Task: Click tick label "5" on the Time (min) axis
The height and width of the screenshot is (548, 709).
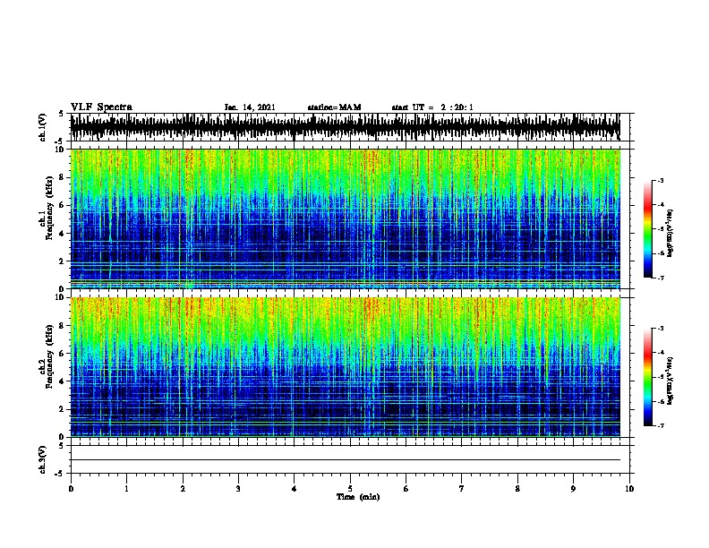Action: (350, 489)
